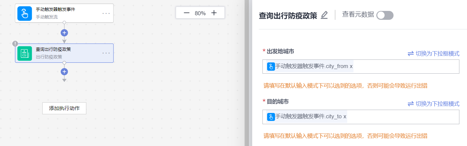Screen dimensions: 467x146
Task: Zoom in canvas with plus icon
Action: [x=214, y=13]
